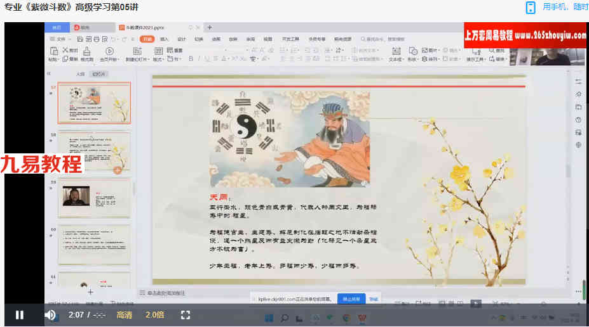The image size is (589, 327).
Task: Click the top icon in right sidebar
Action: (x=578, y=81)
